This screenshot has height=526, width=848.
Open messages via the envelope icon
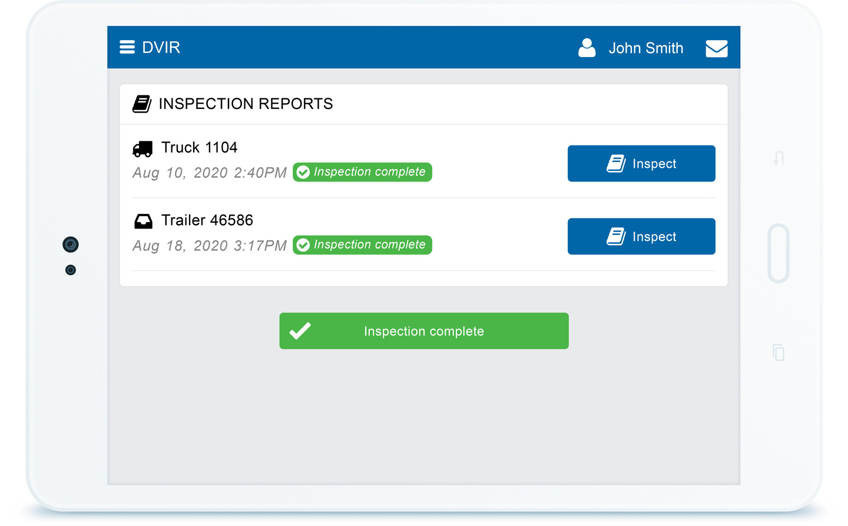pyautogui.click(x=716, y=48)
